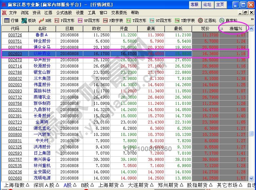Sort by the 涨幅% column header
The width and height of the screenshot is (256, 190).
pos(236,28)
